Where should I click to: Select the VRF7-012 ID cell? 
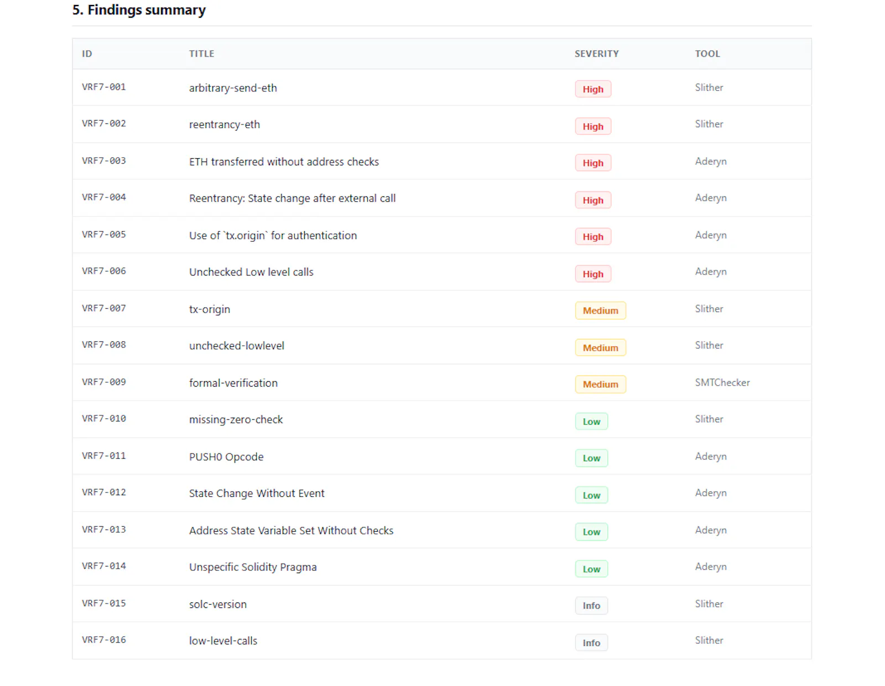pyautogui.click(x=104, y=492)
